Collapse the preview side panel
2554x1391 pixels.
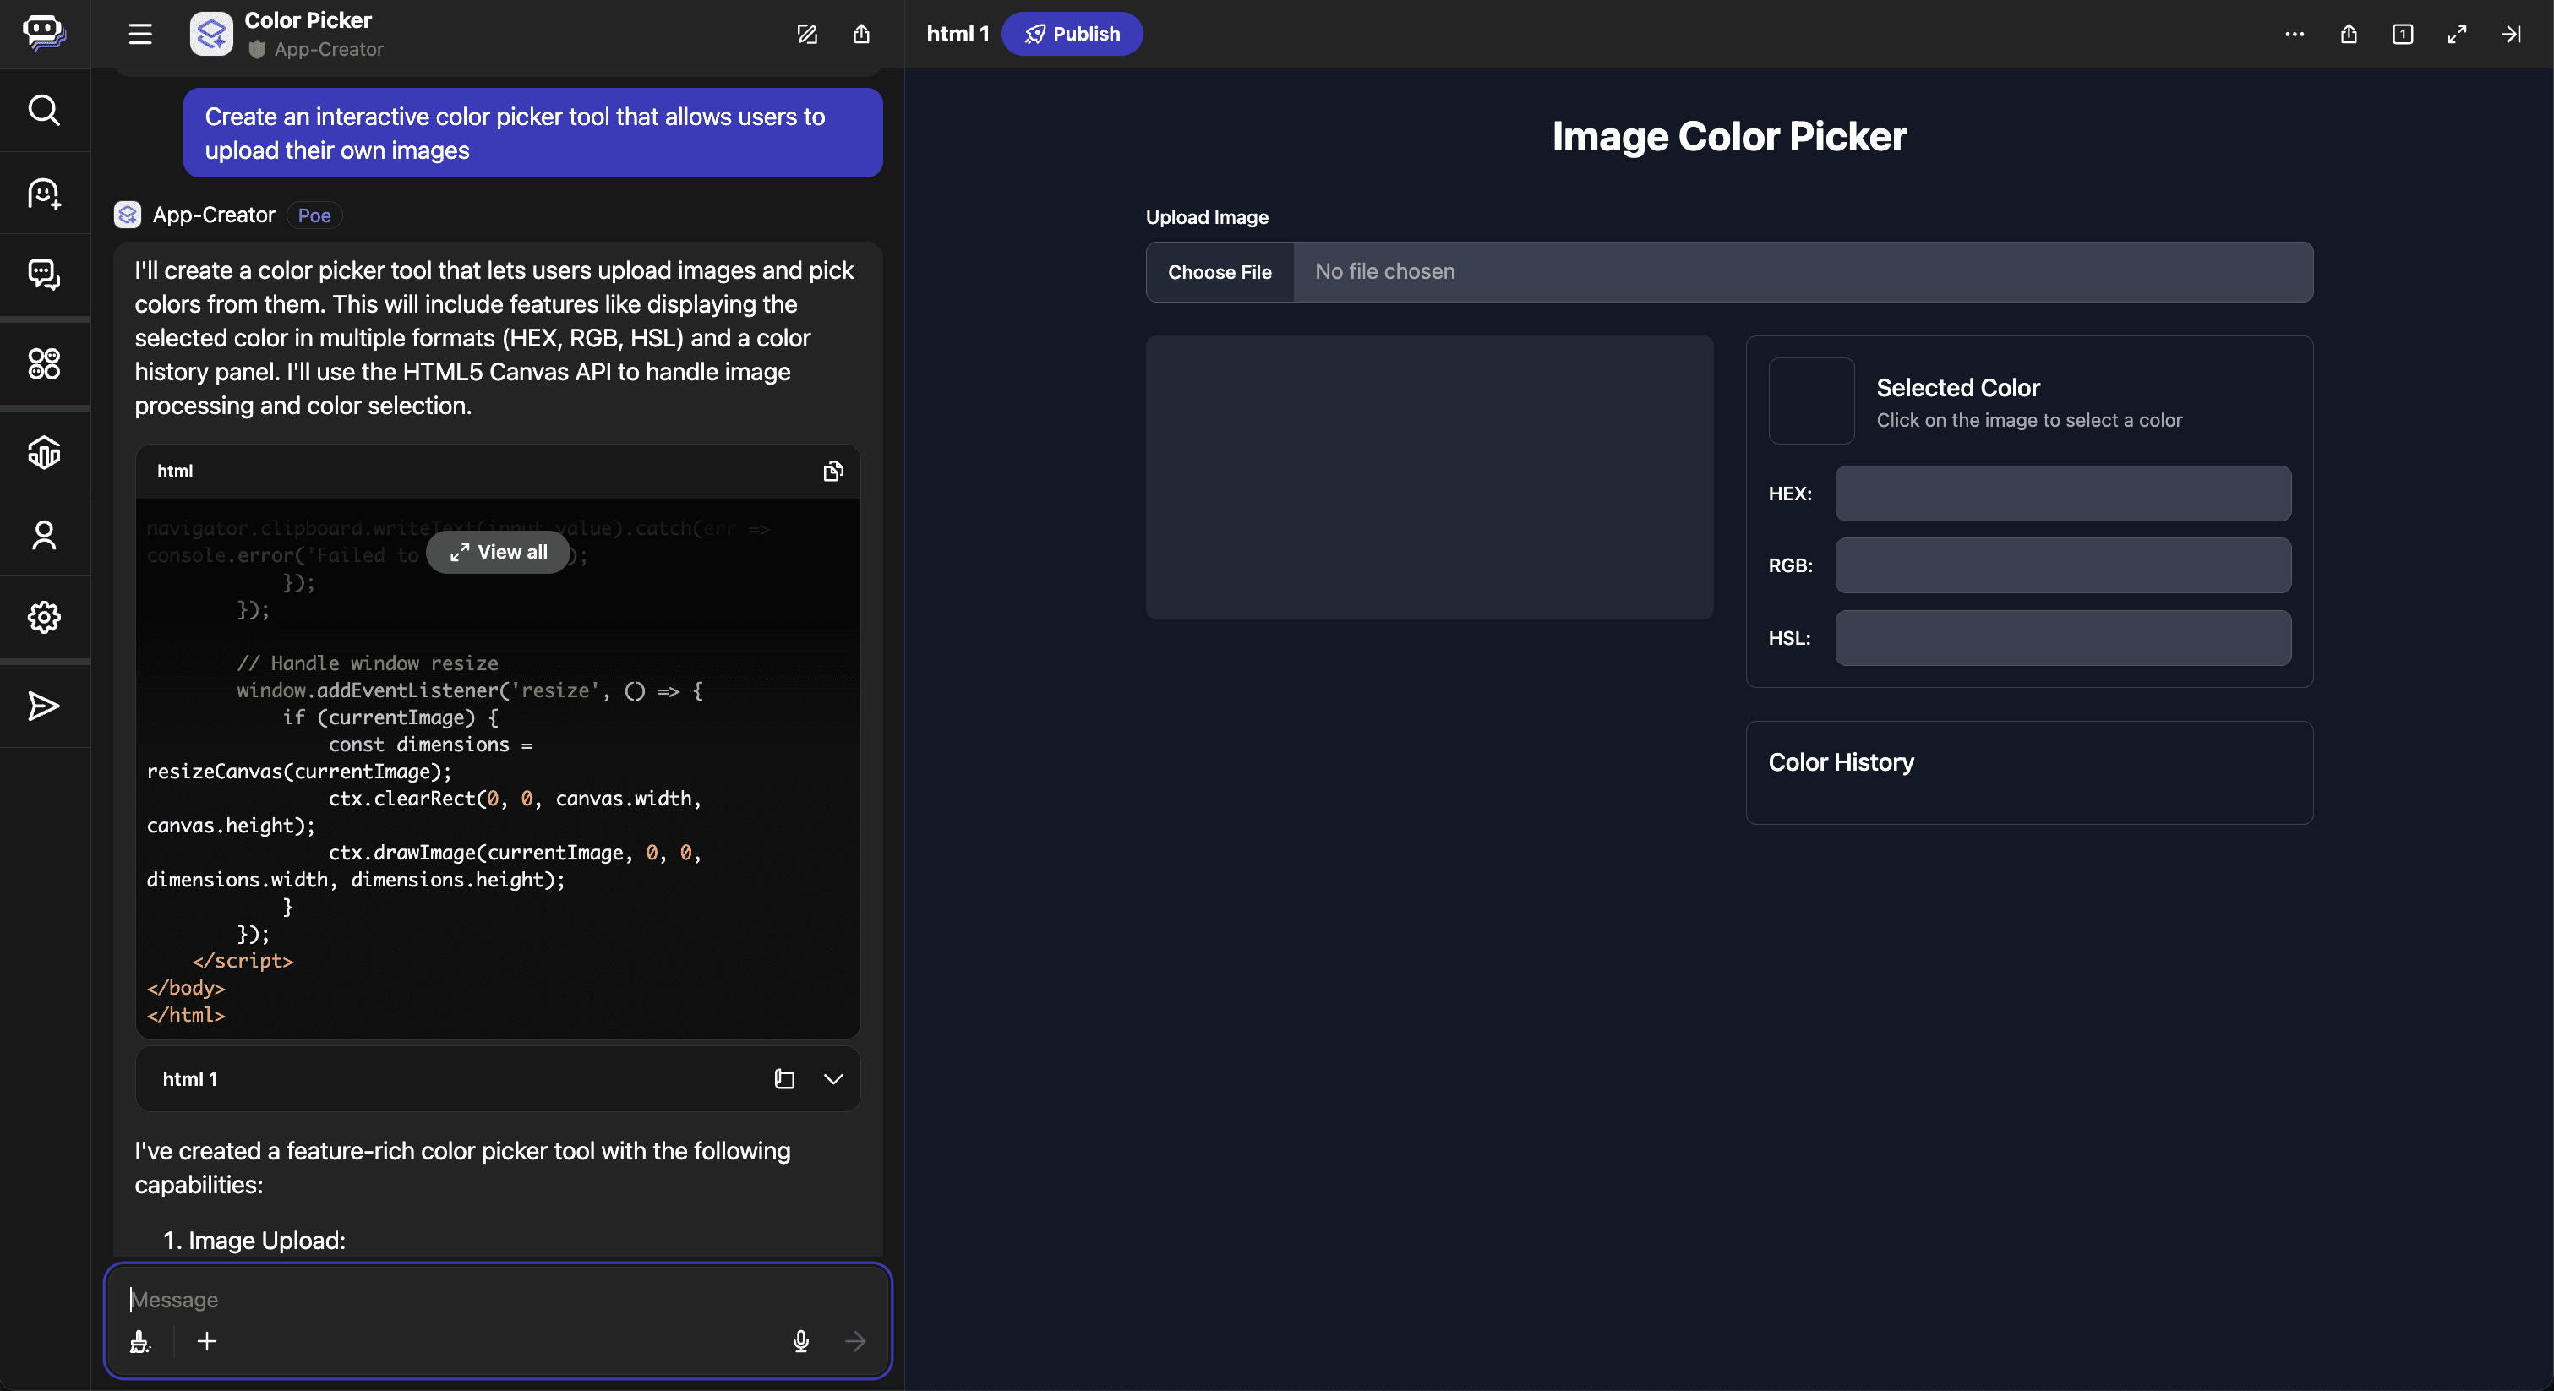pyautogui.click(x=2510, y=34)
